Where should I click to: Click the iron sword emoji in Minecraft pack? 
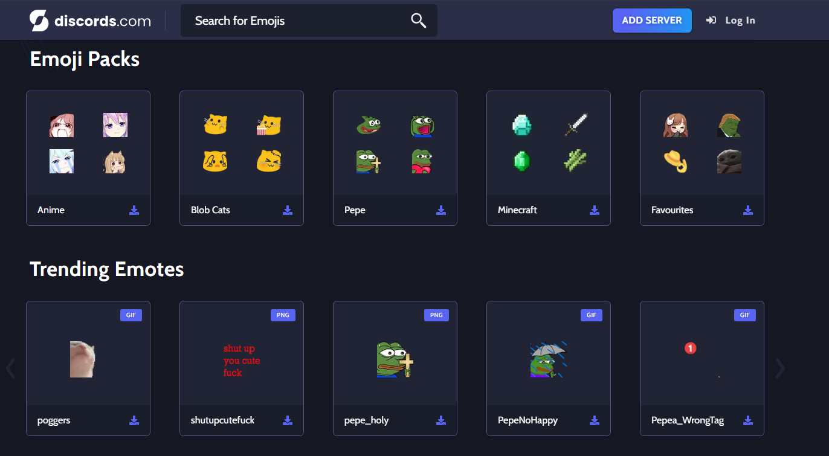pyautogui.click(x=576, y=125)
